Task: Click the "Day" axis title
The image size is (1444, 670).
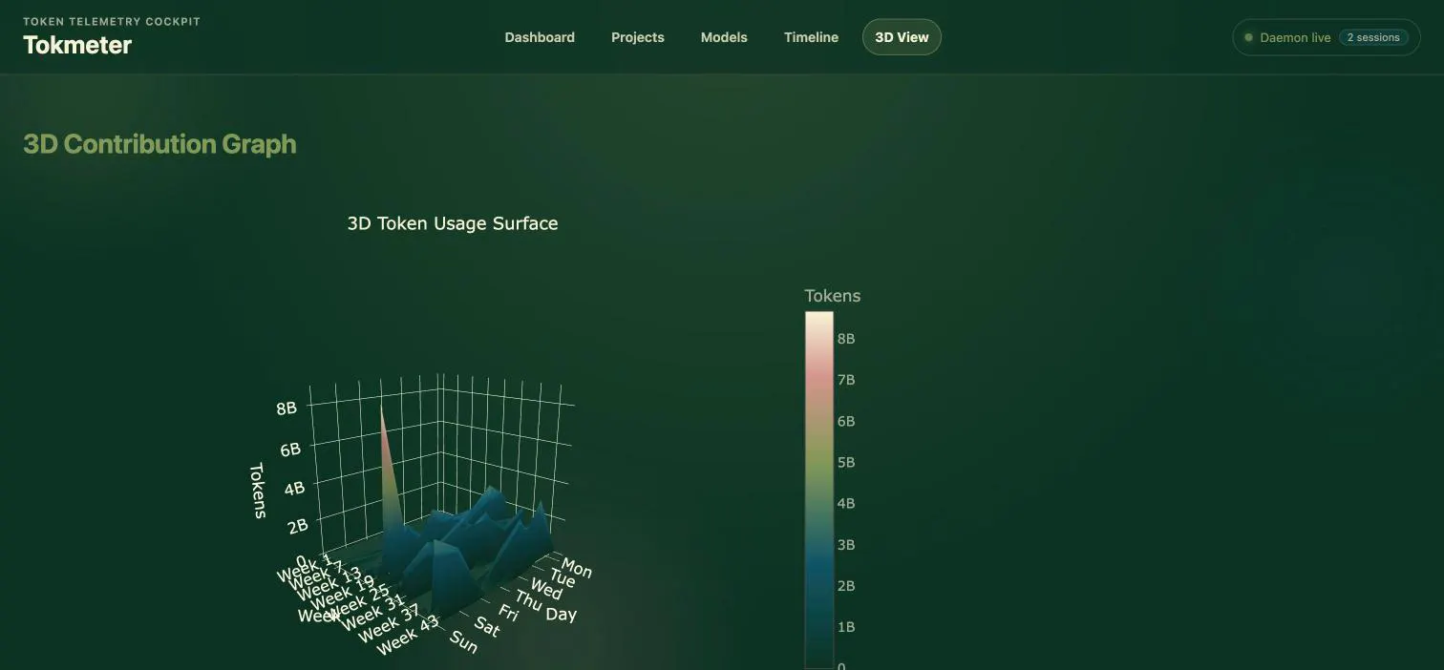Action: coord(562,613)
